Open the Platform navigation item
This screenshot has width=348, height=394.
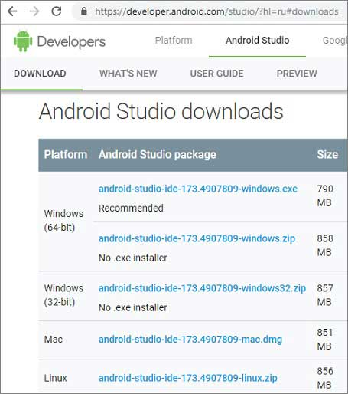tap(174, 41)
